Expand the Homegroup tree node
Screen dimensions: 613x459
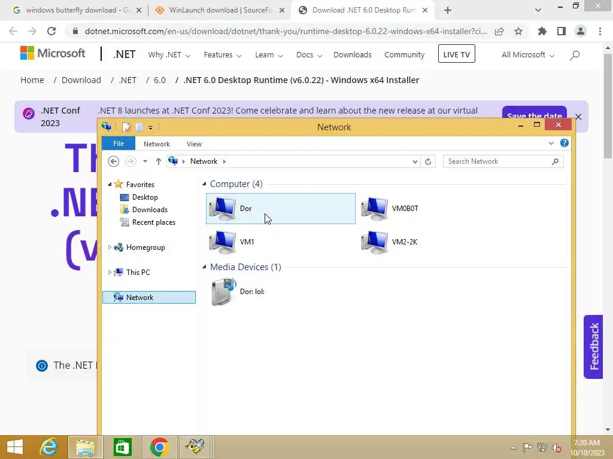click(x=110, y=247)
